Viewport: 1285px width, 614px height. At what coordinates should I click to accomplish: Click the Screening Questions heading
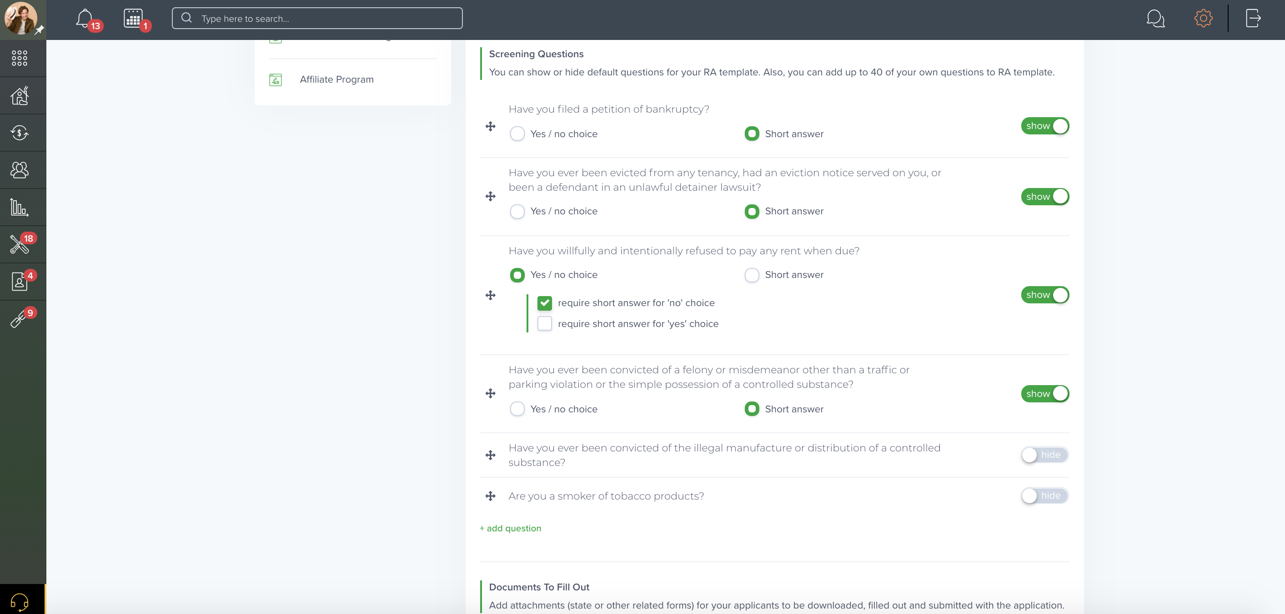point(536,54)
